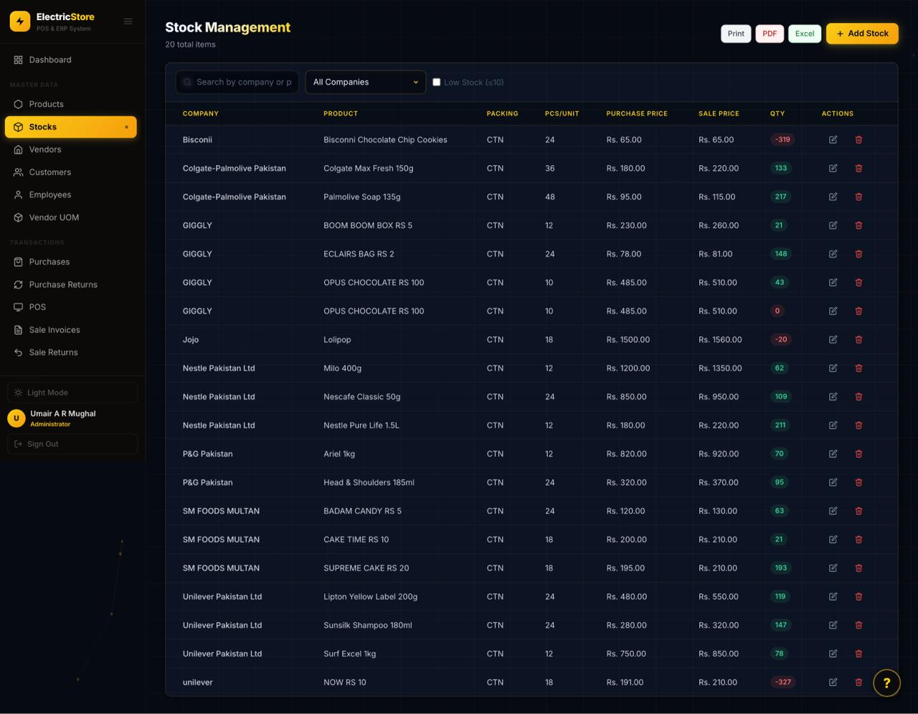Image resolution: width=918 pixels, height=714 pixels.
Task: Edit the CAKE TIME RS 10 row
Action: click(x=833, y=540)
